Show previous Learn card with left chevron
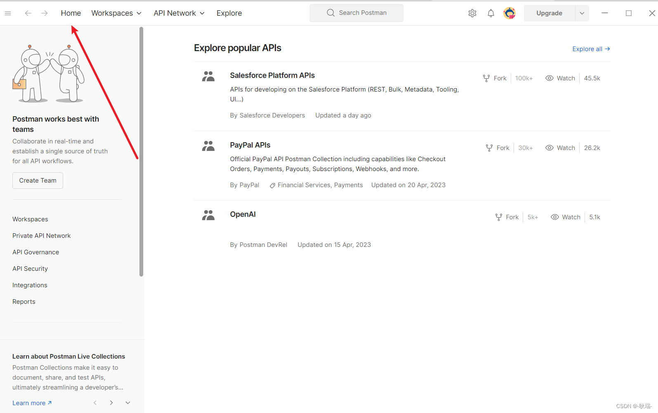Image resolution: width=658 pixels, height=413 pixels. (95, 403)
